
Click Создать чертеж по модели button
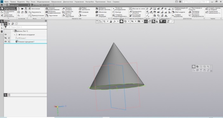click(213, 9)
